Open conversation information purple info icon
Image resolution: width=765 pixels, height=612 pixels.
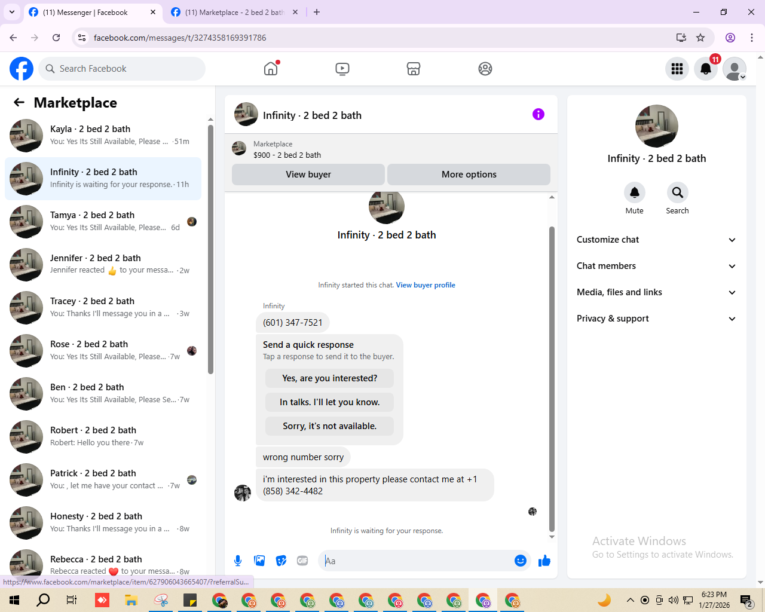click(538, 114)
